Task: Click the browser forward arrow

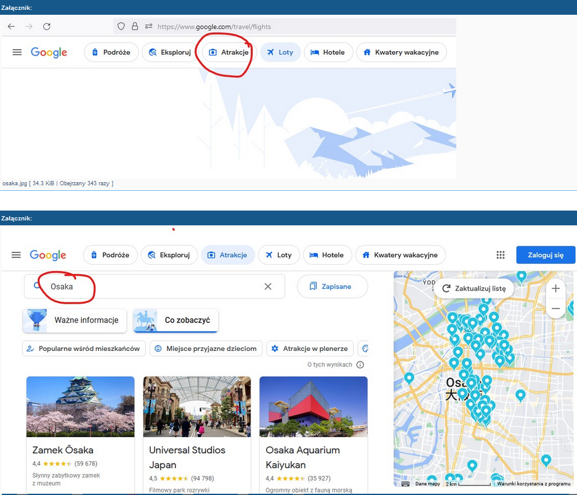Action: point(29,26)
